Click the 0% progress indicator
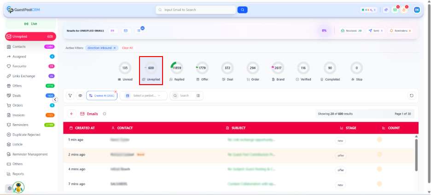This screenshot has width=431, height=195. pos(324,31)
